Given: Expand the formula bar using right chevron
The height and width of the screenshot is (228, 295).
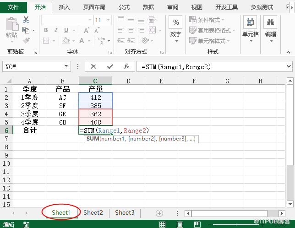Looking at the screenshot, I should click(x=289, y=67).
